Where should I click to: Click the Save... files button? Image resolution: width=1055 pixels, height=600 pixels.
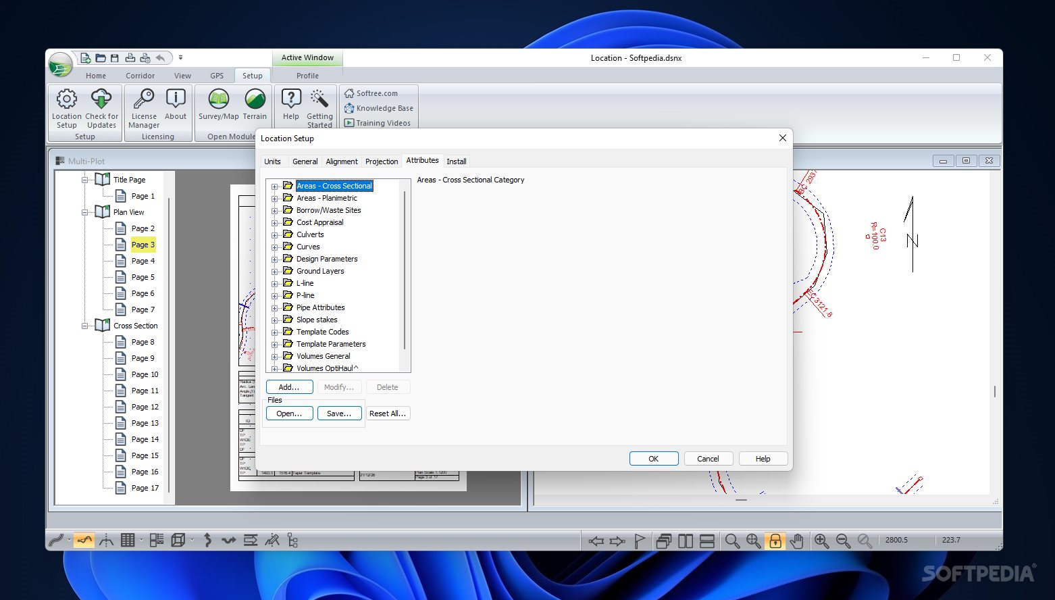(x=339, y=414)
